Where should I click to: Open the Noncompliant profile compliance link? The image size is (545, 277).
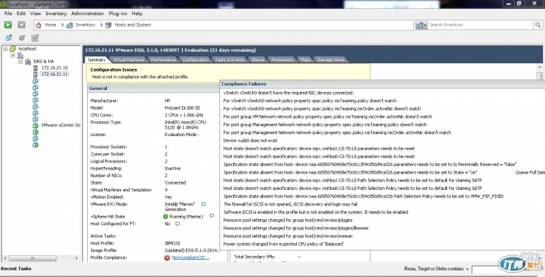point(191,257)
